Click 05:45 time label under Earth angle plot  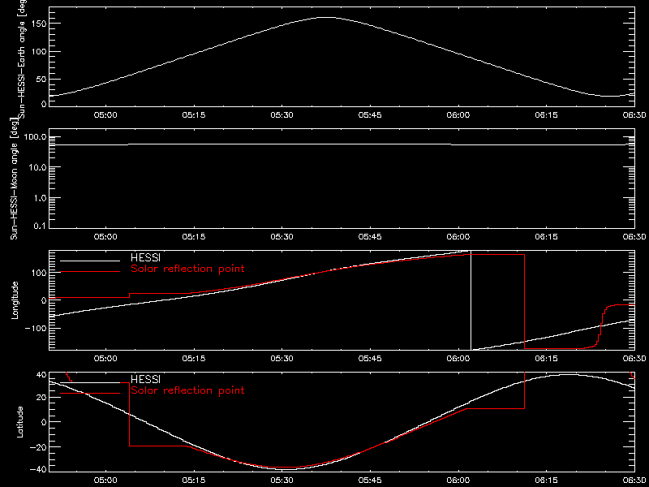click(370, 115)
